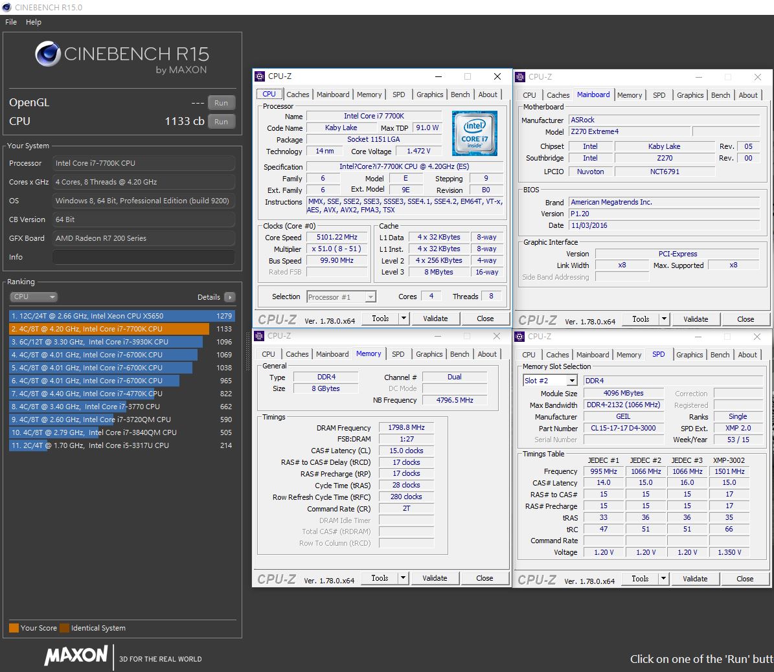
Task: Select Bench tab in the CPU tab window
Action: point(461,95)
